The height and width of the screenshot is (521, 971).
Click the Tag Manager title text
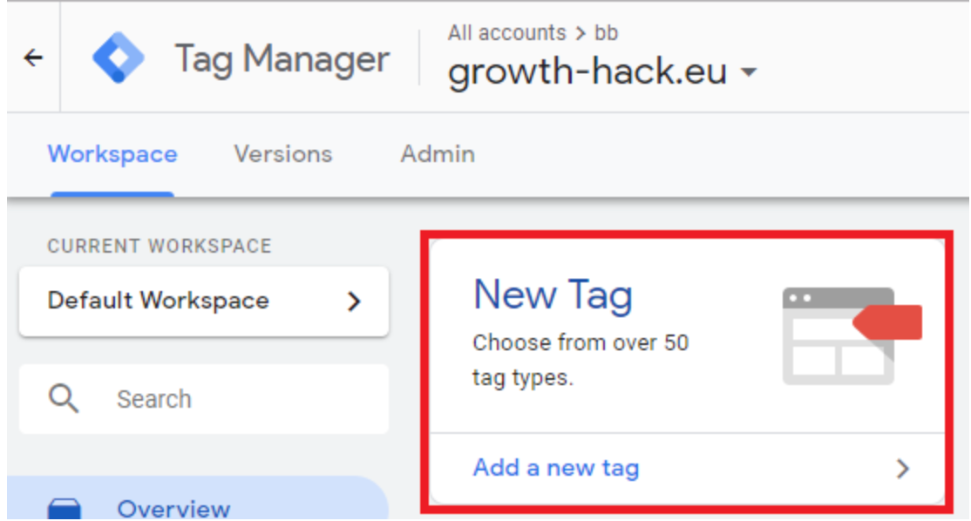click(x=282, y=59)
